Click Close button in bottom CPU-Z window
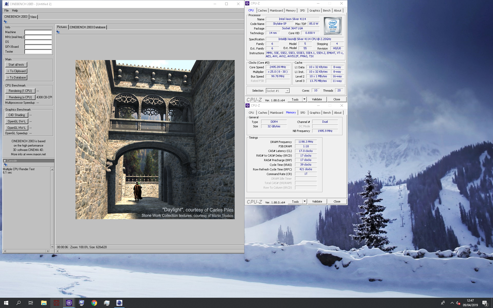The height and width of the screenshot is (308, 493). 337,201
